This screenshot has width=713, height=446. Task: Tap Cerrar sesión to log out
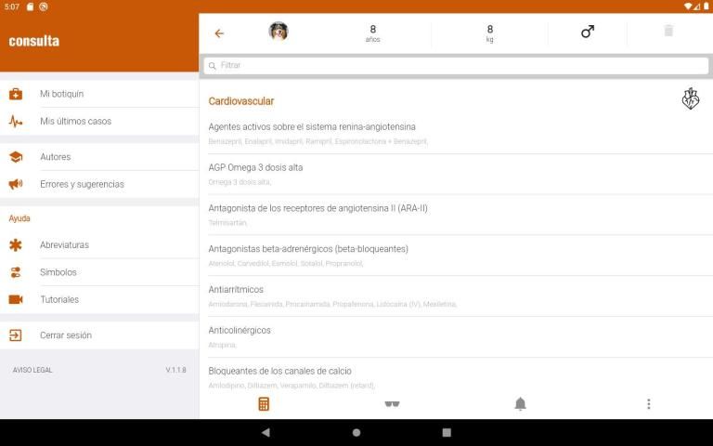(65, 335)
